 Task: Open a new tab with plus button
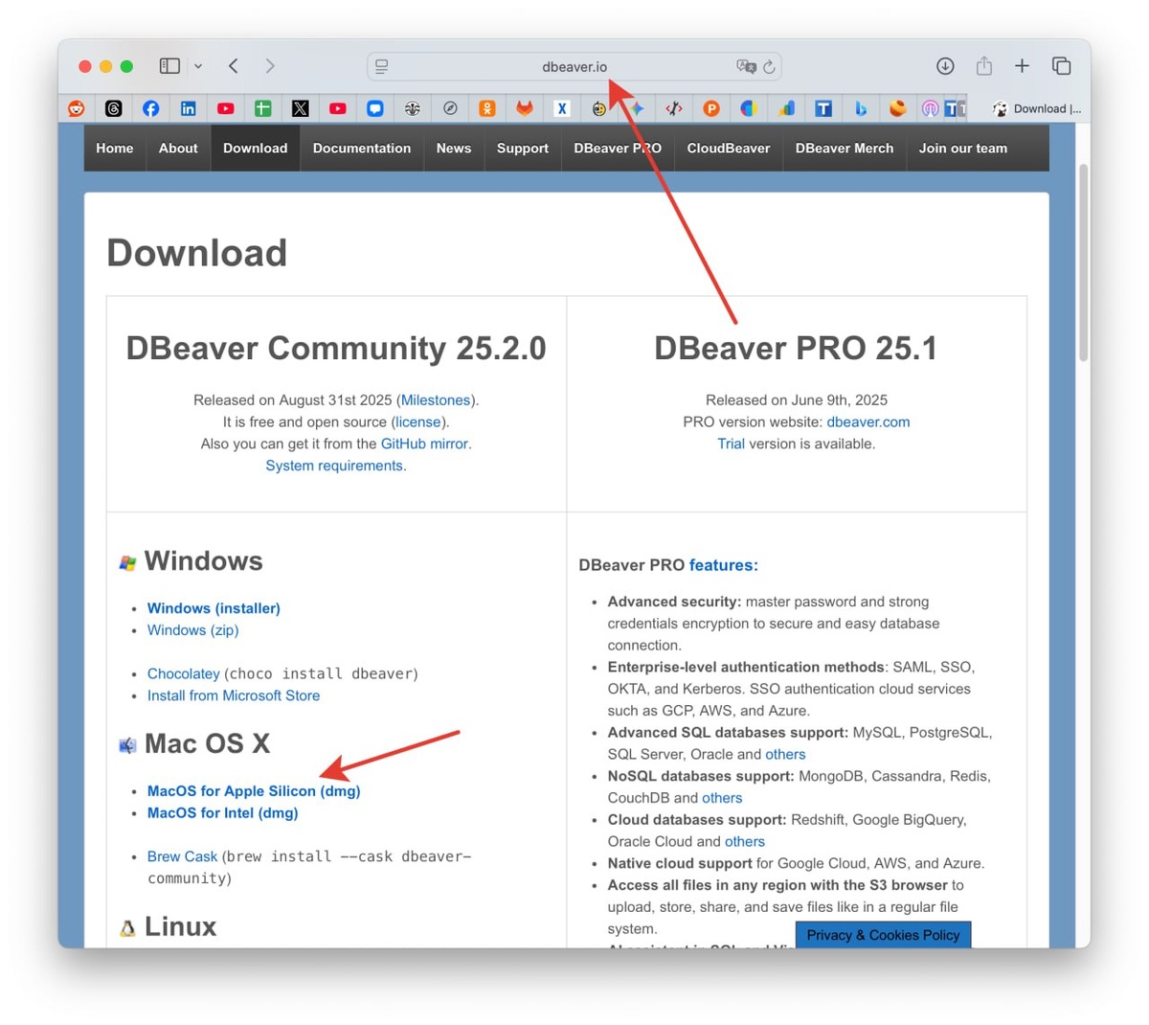[1022, 66]
